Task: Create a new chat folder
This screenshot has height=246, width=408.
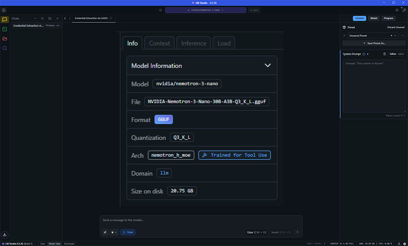Action: [x=49, y=18]
